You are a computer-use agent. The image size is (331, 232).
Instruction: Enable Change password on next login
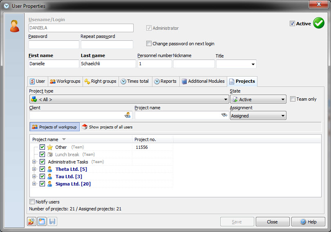(x=149, y=43)
